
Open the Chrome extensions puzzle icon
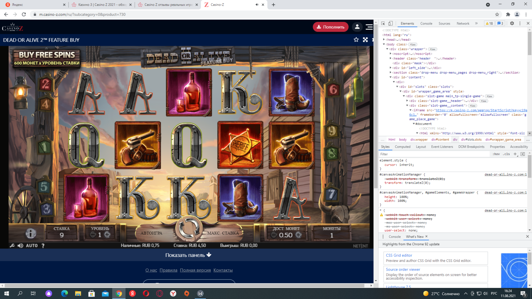point(508,14)
